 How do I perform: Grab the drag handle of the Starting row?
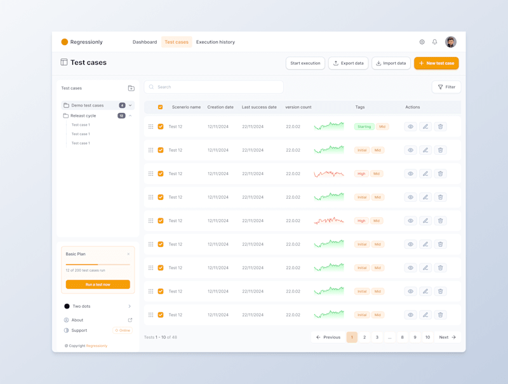click(150, 126)
